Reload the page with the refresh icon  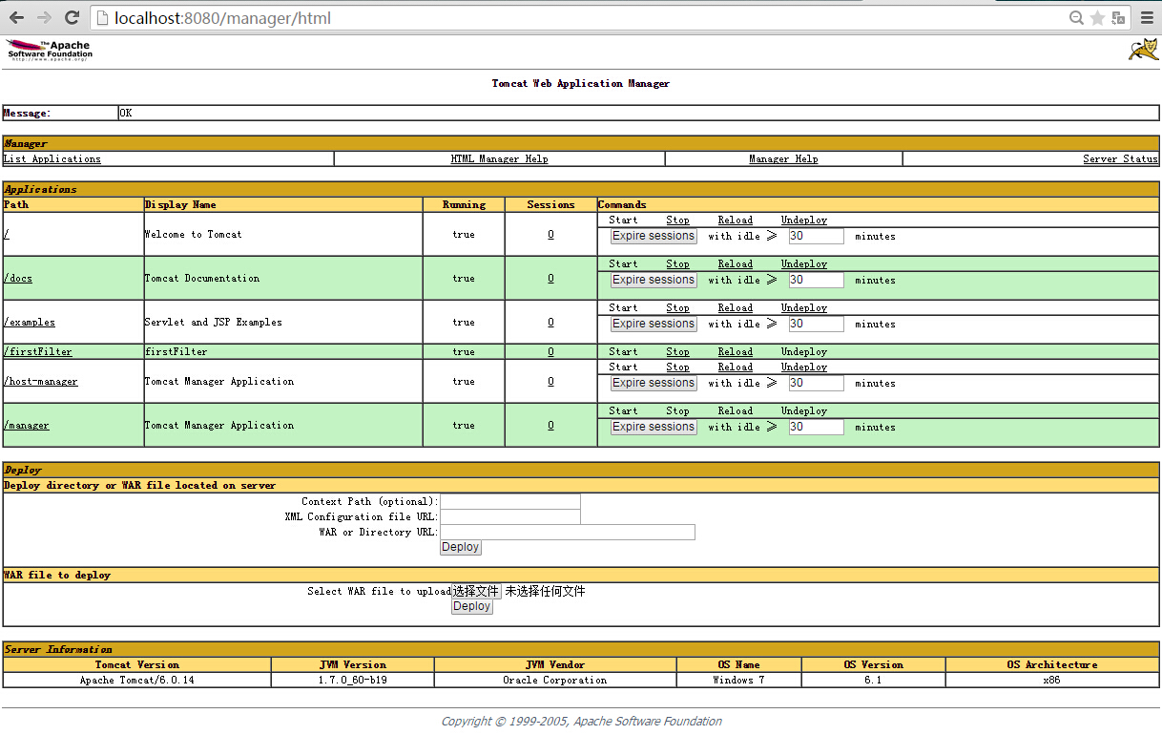[72, 17]
